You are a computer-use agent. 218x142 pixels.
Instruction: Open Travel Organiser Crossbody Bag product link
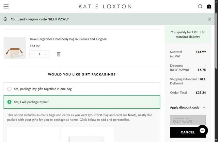[x=68, y=39]
